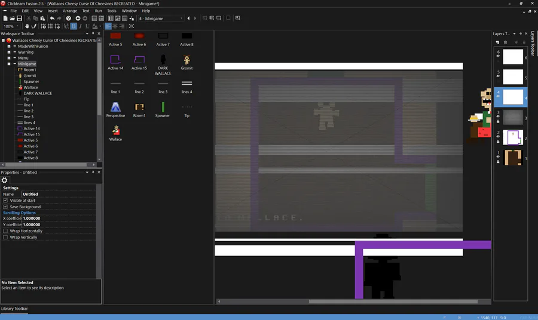Screen dimensions: 538x320
Task: Toggle Visible at start checkbox
Action: (x=5, y=201)
